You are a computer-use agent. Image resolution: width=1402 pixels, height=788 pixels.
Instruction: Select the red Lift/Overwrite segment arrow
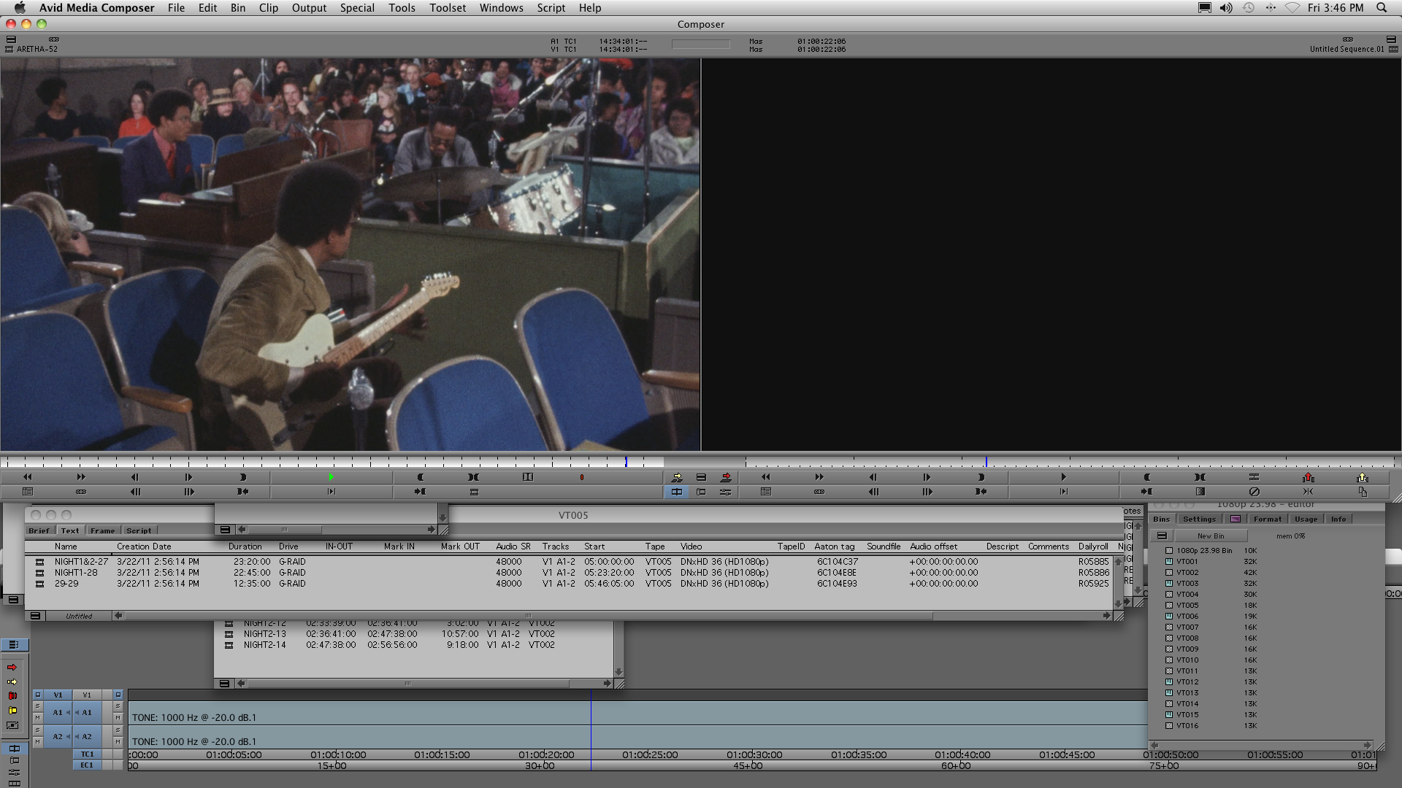click(x=12, y=668)
